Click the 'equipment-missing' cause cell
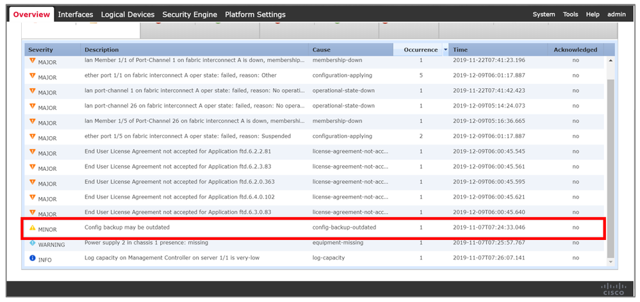The height and width of the screenshot is (302, 640). (x=338, y=243)
